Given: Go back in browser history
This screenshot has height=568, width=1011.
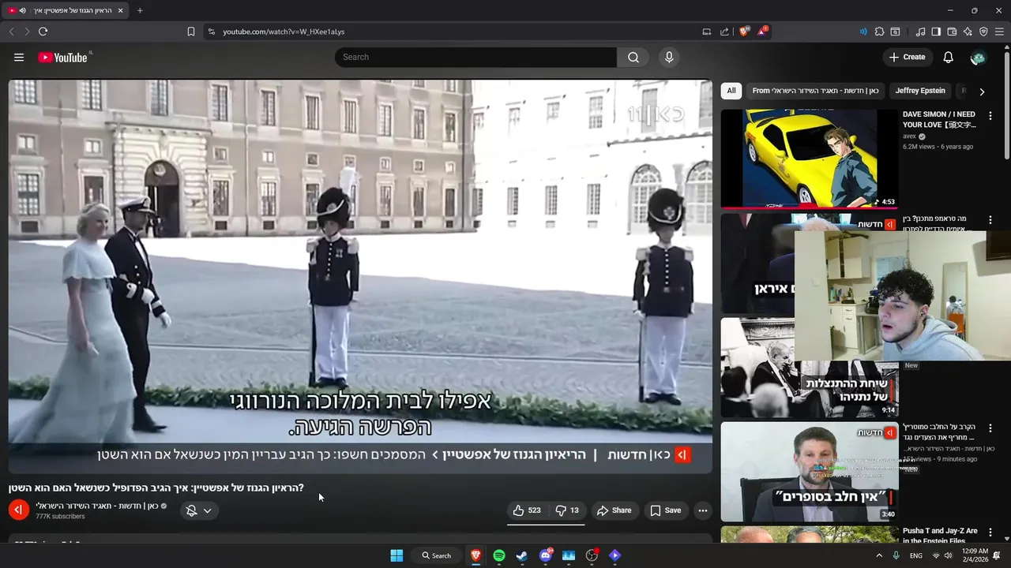Looking at the screenshot, I should [x=11, y=32].
